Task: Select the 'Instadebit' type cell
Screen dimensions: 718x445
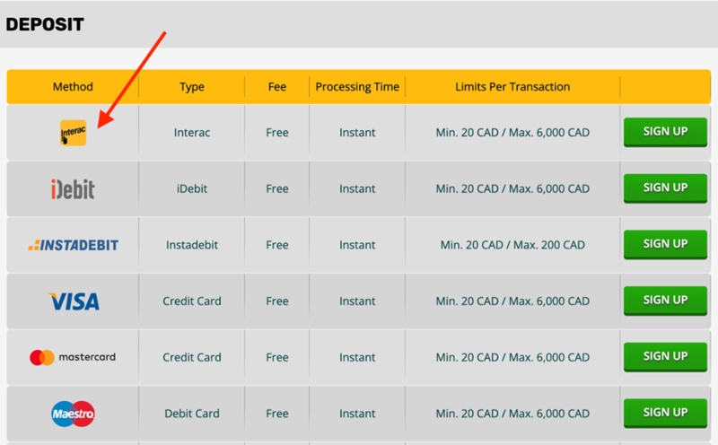Action: (192, 245)
